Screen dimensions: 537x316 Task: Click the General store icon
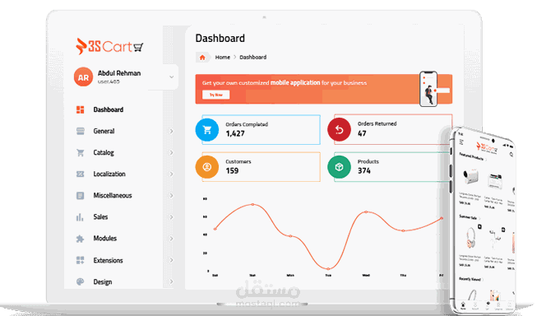tap(80, 132)
